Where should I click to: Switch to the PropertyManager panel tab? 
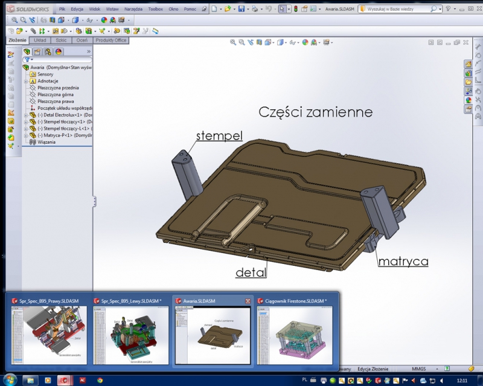[x=37, y=52]
